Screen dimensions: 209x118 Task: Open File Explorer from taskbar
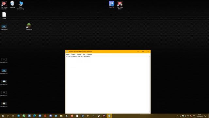click(61, 116)
